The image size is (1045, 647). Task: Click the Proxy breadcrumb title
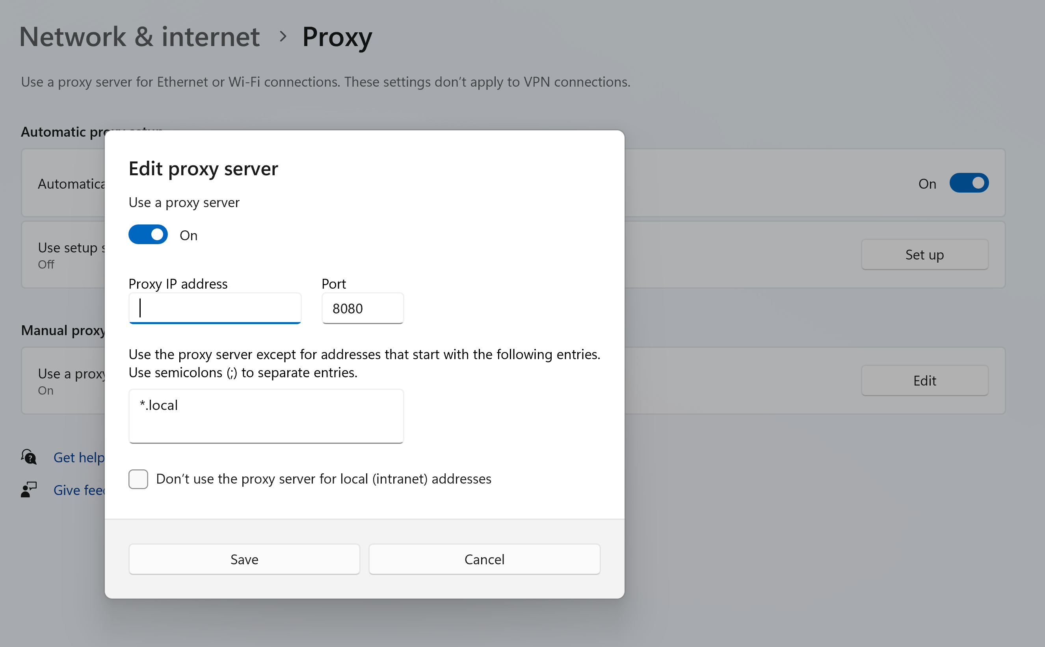pos(337,36)
